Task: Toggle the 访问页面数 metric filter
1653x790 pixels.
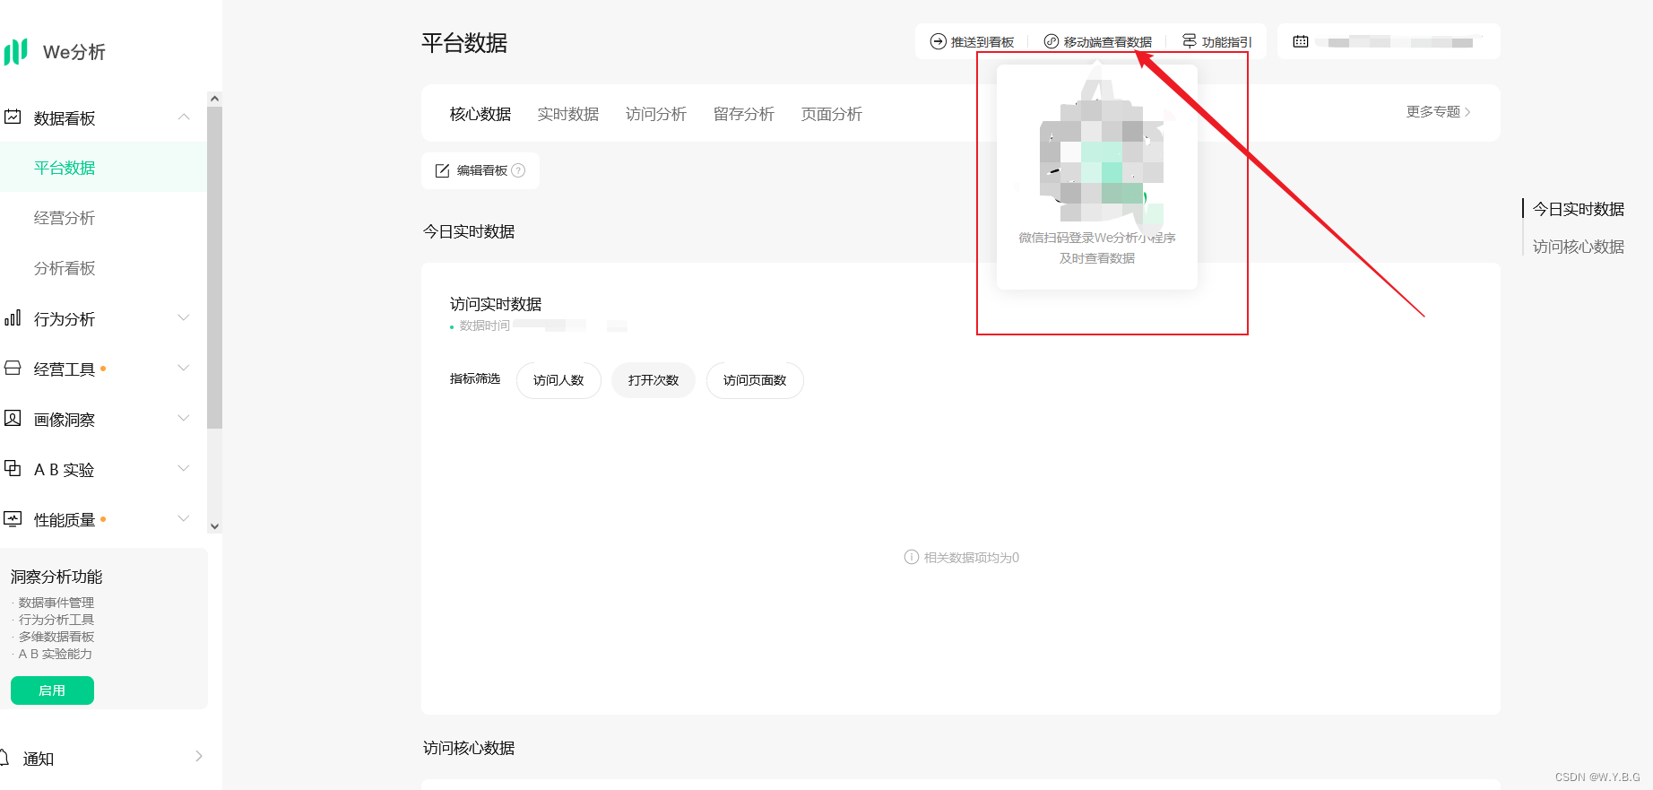Action: (x=755, y=380)
